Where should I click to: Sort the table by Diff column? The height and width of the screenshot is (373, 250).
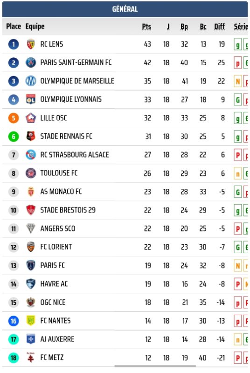tap(219, 27)
